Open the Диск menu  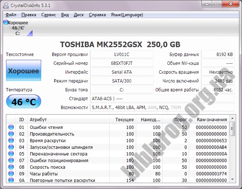click(x=79, y=15)
